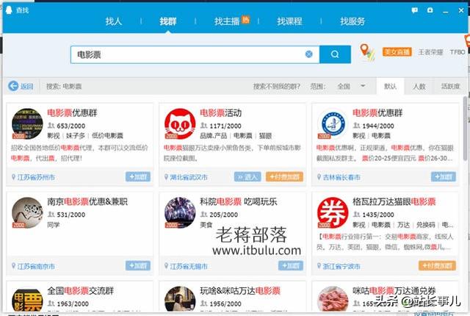Open red 券 avatar of 格瓦拉万达猫眼电影票
470x316 pixels.
pyautogui.click(x=333, y=212)
